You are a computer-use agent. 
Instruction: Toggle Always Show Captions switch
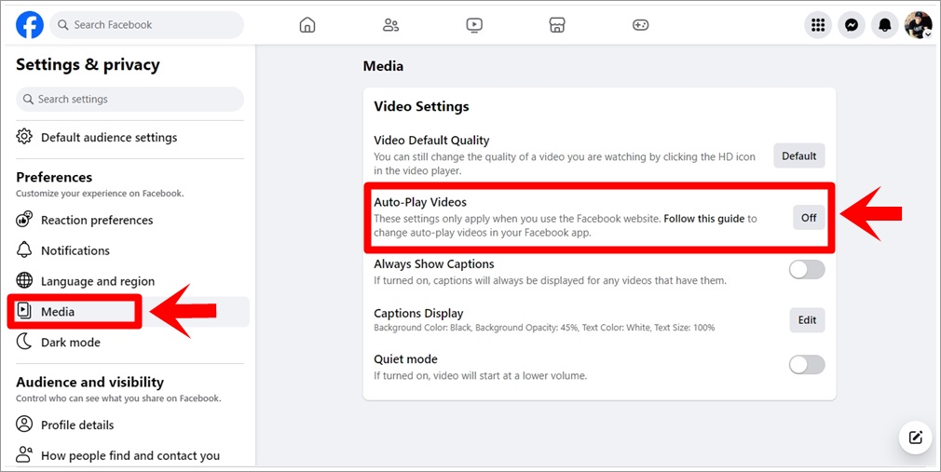[x=807, y=270]
